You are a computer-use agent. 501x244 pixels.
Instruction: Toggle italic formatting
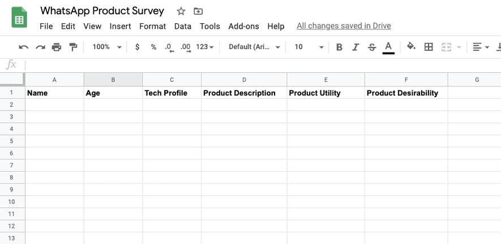pyautogui.click(x=356, y=47)
